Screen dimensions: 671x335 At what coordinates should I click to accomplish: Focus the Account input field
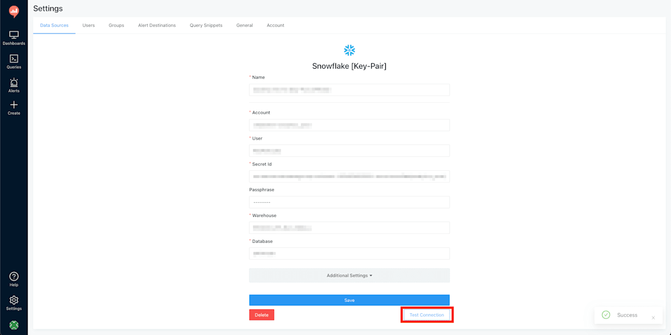click(349, 125)
